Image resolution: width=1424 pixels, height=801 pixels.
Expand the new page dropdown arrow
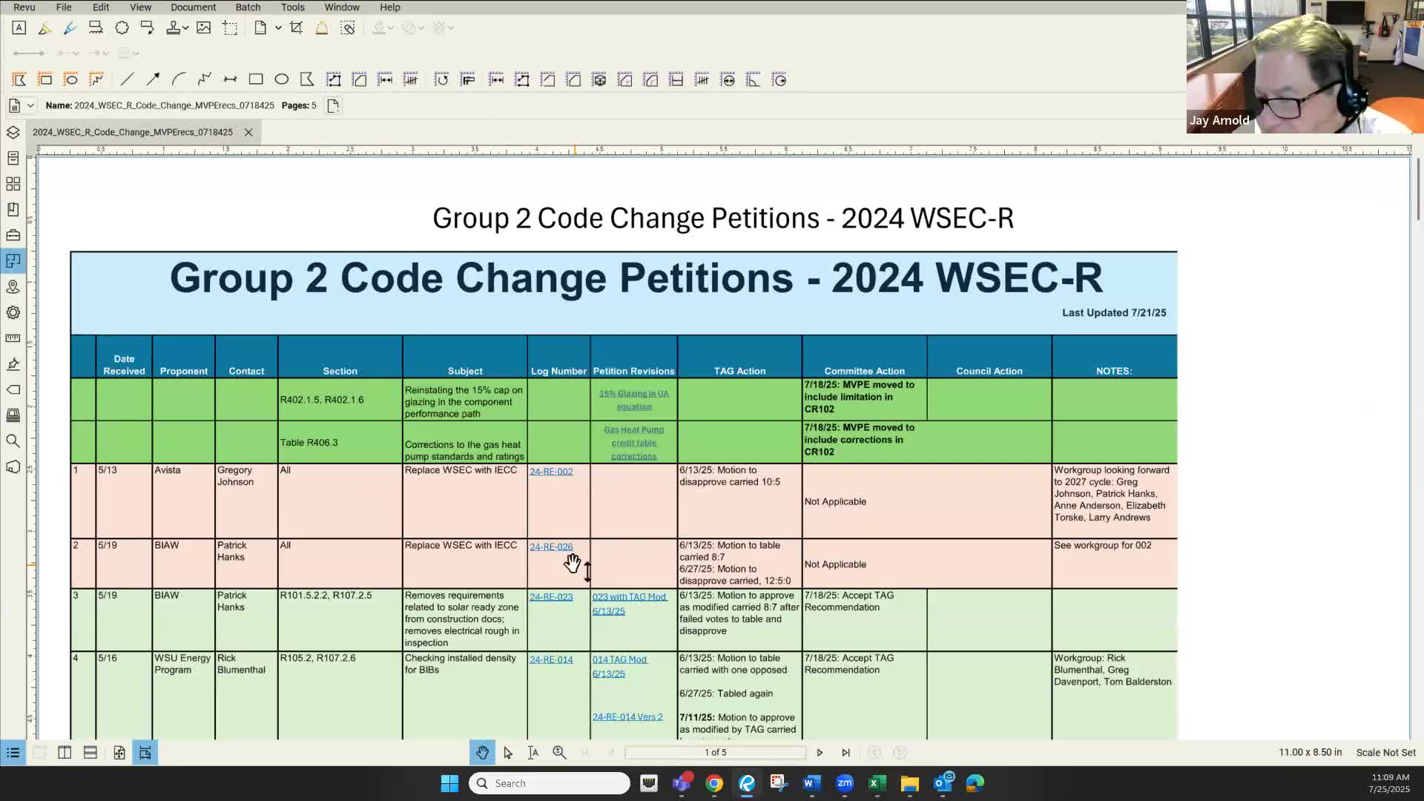point(278,28)
